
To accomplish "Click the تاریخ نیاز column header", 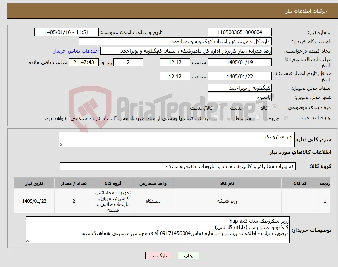I will pos(34,183).
